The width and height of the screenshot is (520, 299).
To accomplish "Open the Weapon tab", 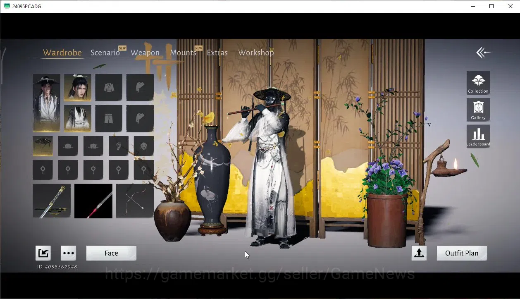I will (x=145, y=53).
